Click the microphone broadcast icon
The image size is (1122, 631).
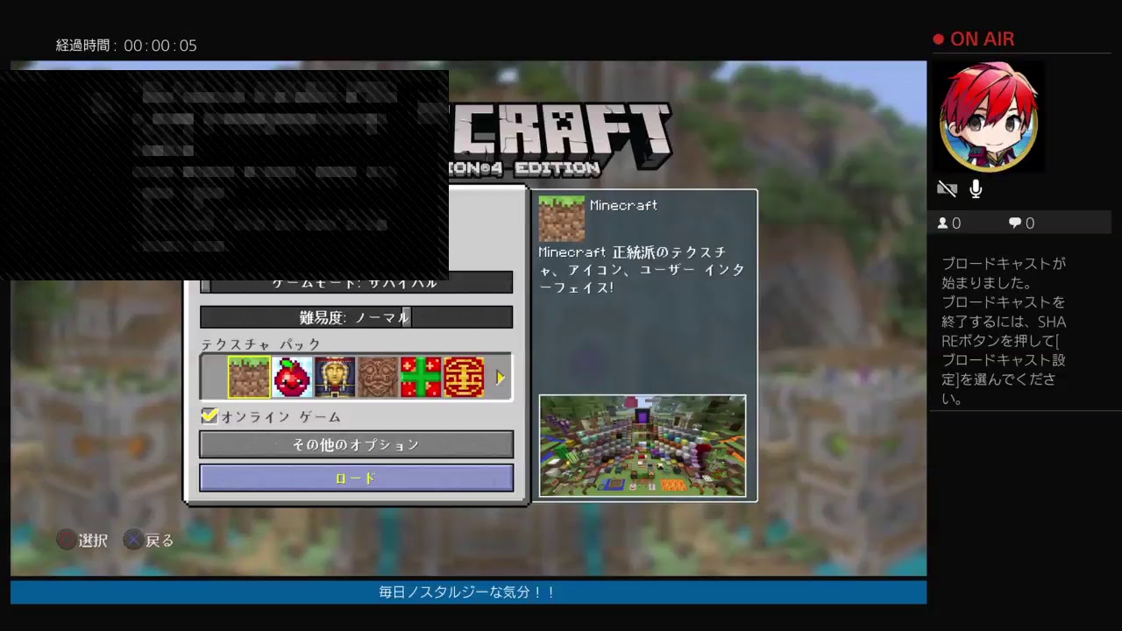(976, 188)
